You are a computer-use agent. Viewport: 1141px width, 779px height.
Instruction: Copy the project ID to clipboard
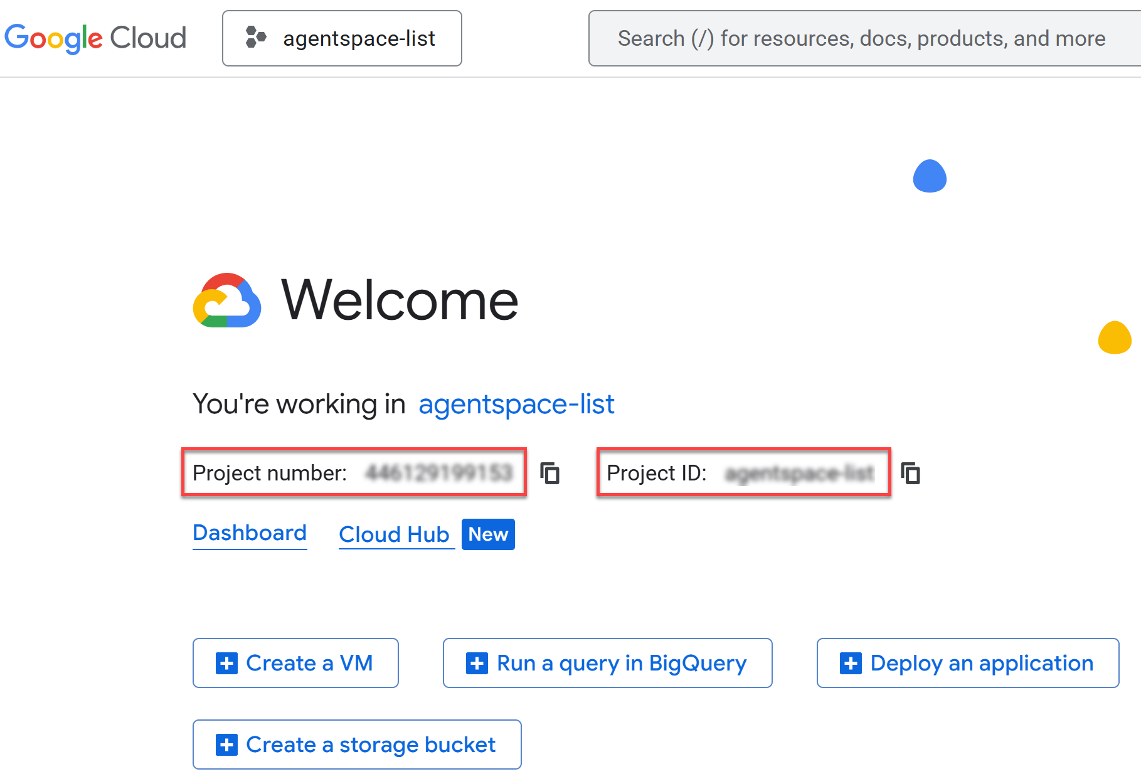coord(910,473)
